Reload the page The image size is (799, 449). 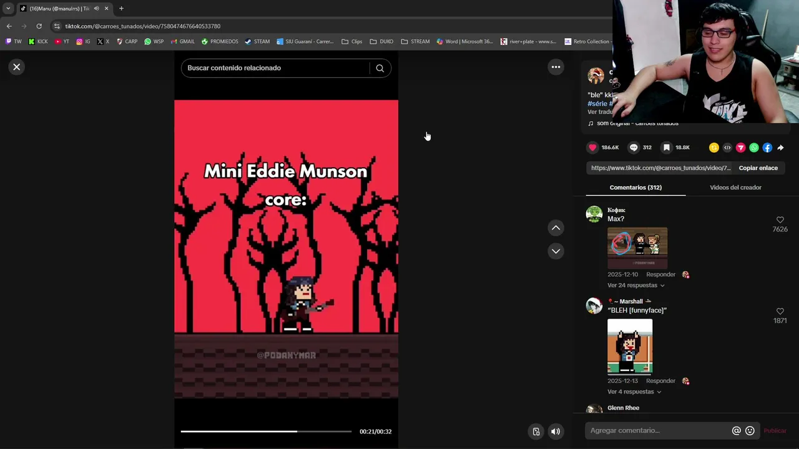39,26
